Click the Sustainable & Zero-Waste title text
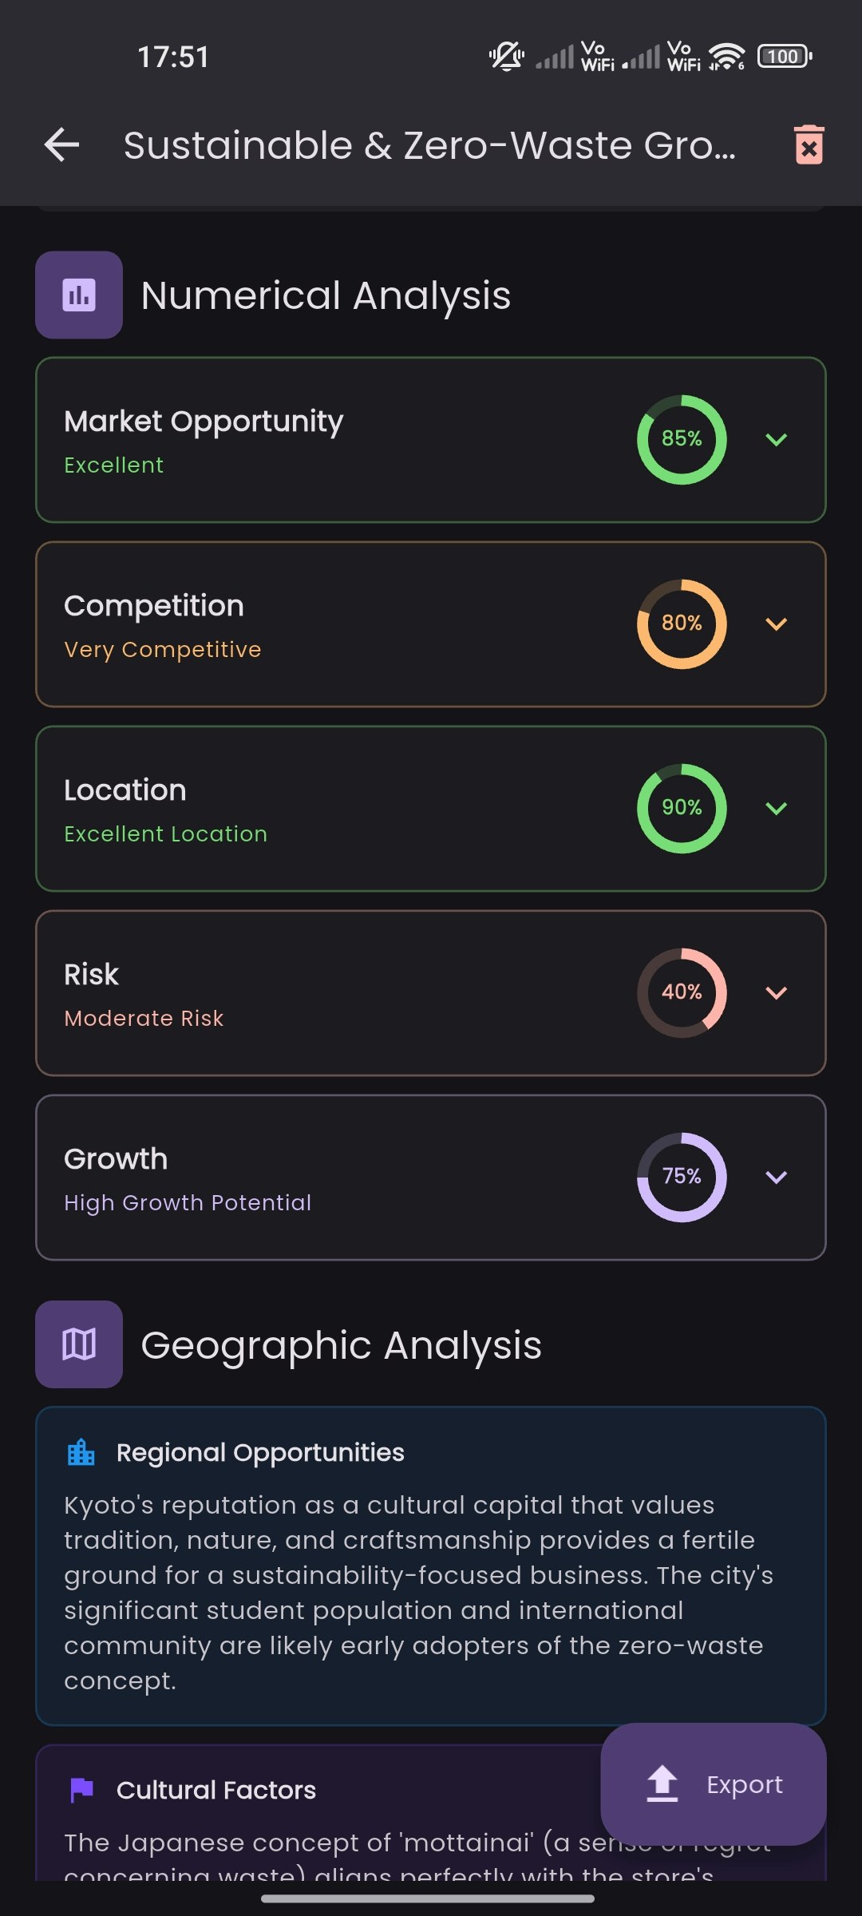Screen dimensions: 862x1916 [x=429, y=145]
